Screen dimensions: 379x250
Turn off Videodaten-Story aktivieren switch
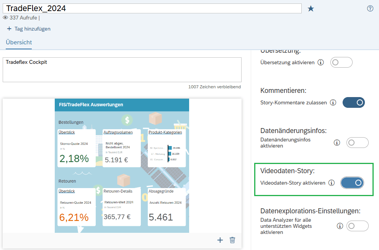[352, 183]
